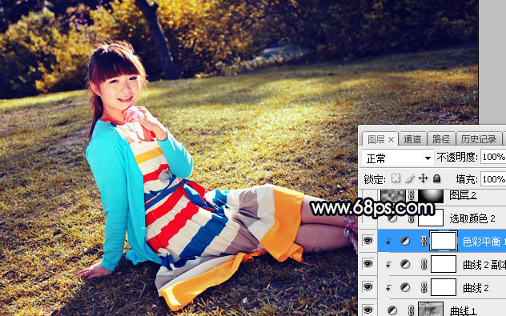This screenshot has width=506, height=316.
Task: Toggle the 曲线 1 layer eye icon
Action: pos(367,310)
